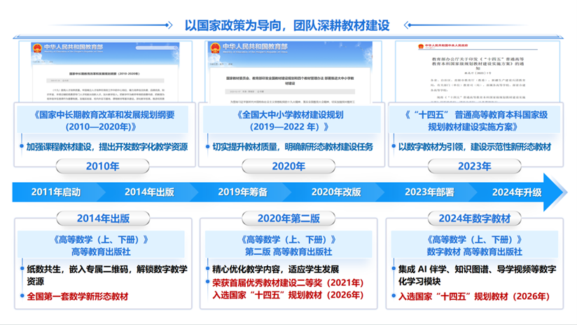Select the 2023年 pill label
Image resolution: width=577 pixels, height=325 pixels.
pyautogui.click(x=474, y=167)
